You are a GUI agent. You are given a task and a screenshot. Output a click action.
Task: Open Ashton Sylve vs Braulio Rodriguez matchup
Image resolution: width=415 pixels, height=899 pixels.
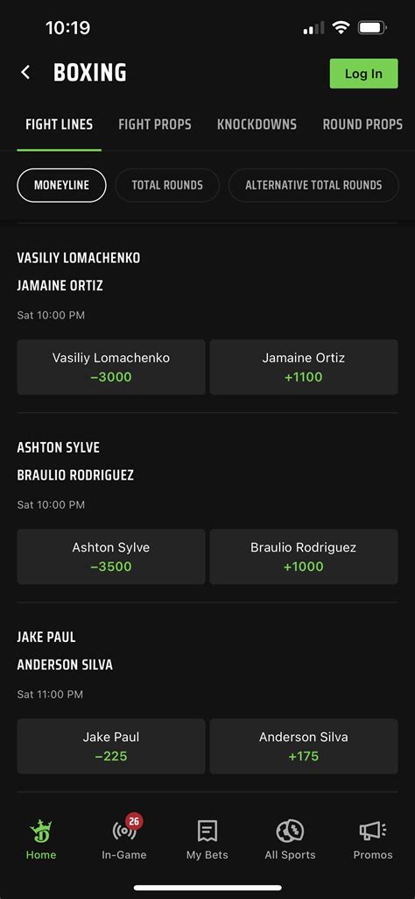pyautogui.click(x=75, y=461)
